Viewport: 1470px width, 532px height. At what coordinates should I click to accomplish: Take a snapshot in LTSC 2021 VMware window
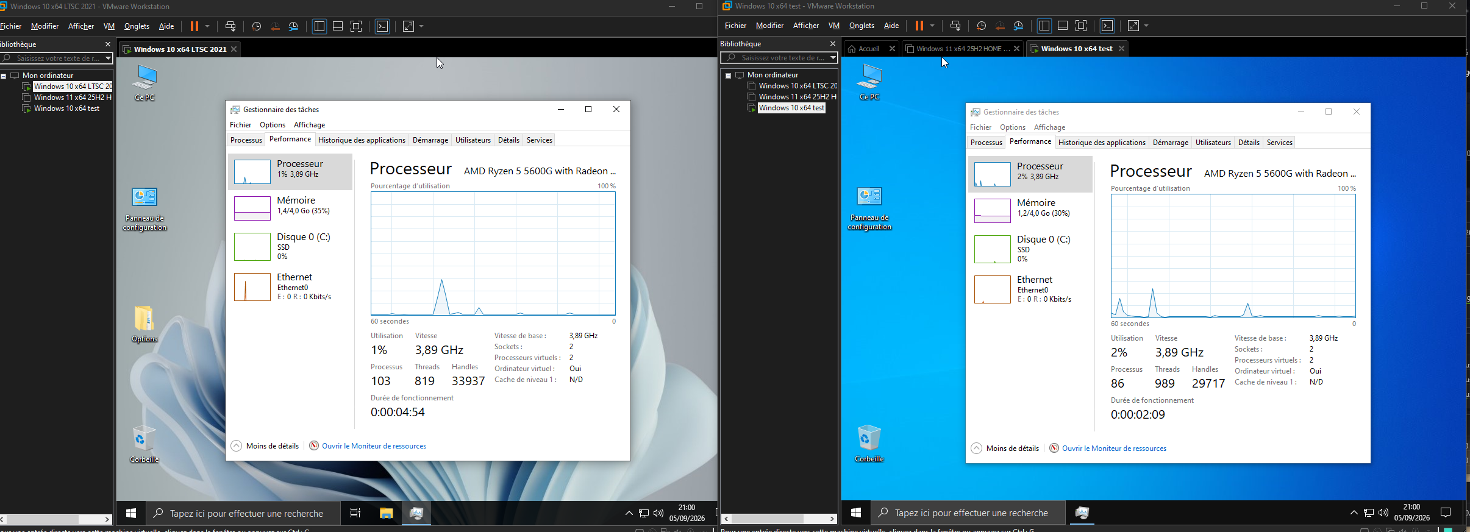[257, 26]
